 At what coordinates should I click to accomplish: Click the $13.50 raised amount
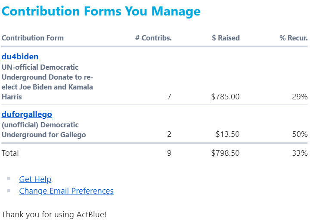(228, 134)
